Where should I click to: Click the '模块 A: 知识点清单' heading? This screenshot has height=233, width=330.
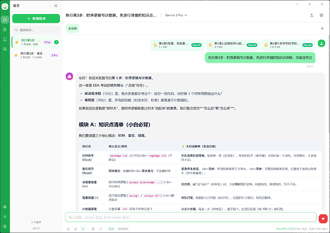tap(115, 125)
